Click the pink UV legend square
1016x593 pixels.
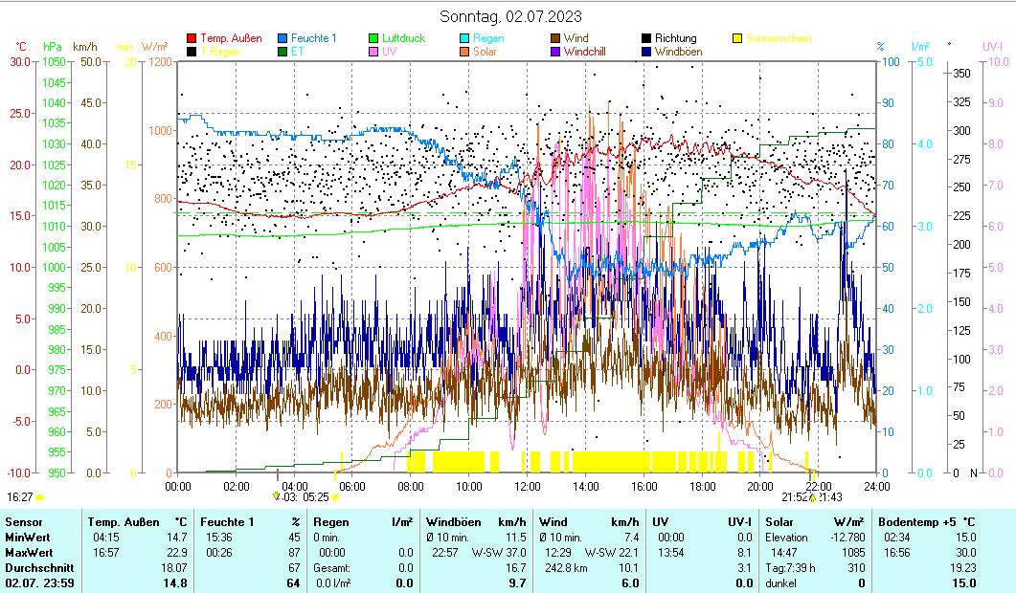pos(373,52)
